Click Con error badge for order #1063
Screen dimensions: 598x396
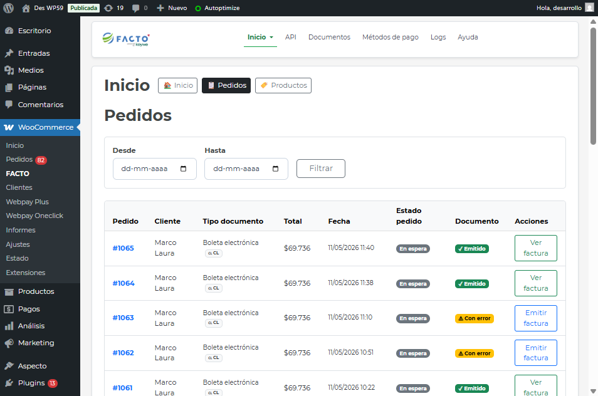474,318
